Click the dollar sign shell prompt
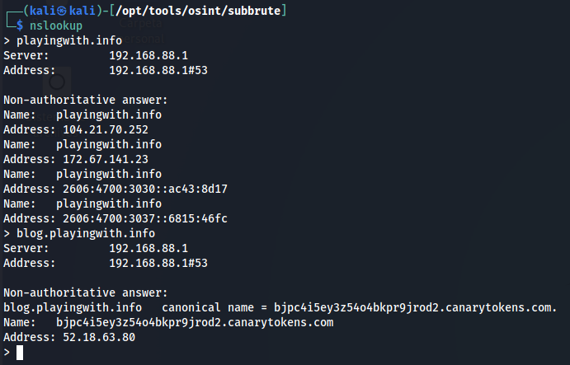Viewport: 570px width, 365px height. [20, 26]
